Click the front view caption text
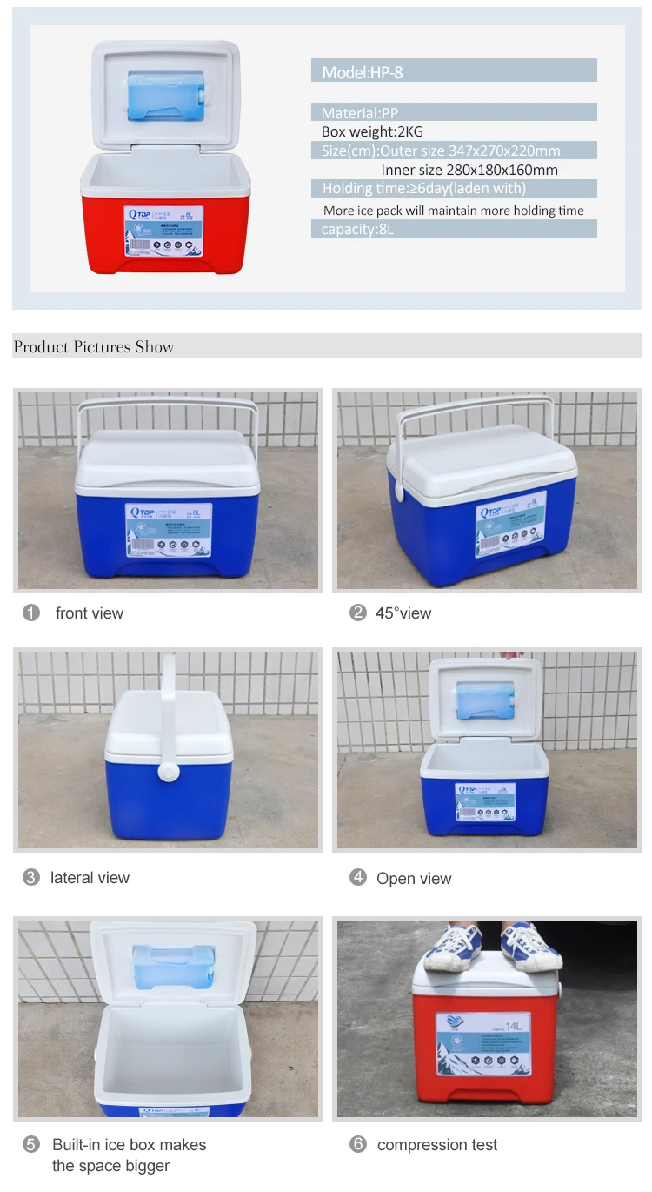The image size is (652, 1192). click(90, 613)
